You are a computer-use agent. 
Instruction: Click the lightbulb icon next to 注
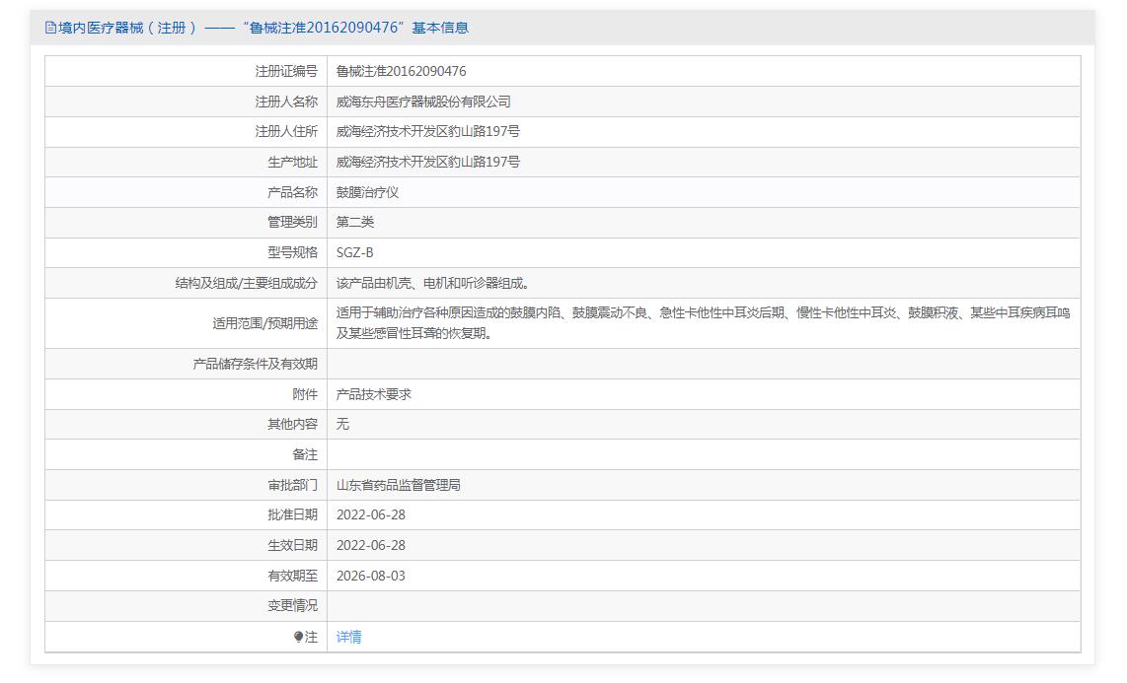tap(298, 637)
